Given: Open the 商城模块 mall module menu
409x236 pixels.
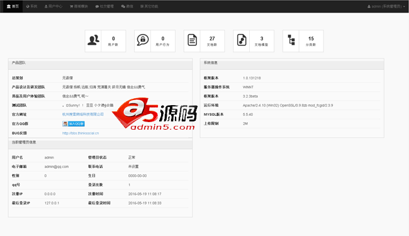Looking at the screenshot, I should click(x=79, y=6).
